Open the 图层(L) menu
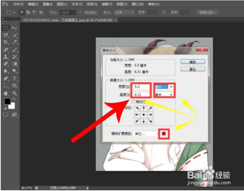The width and height of the screenshot is (244, 191). 62,4
